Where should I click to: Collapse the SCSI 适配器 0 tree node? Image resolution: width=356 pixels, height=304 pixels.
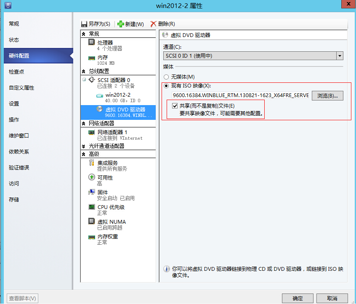84,79
